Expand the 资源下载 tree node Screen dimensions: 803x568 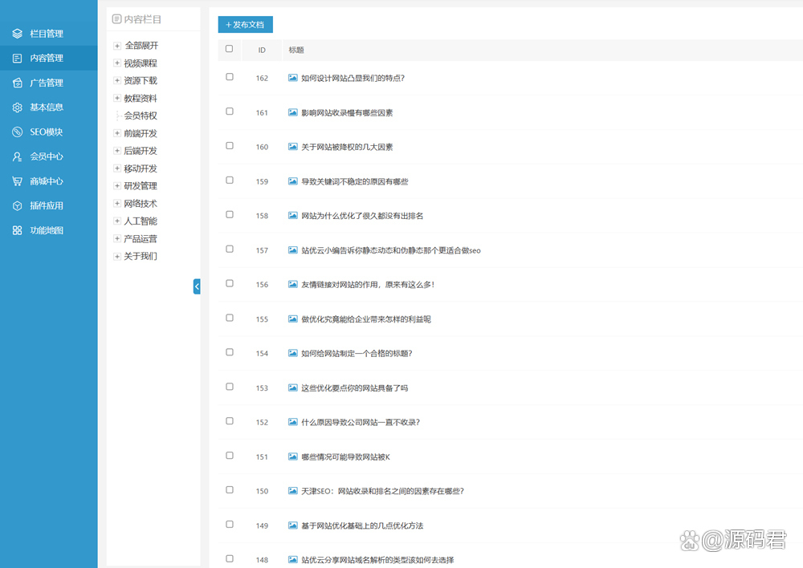117,80
